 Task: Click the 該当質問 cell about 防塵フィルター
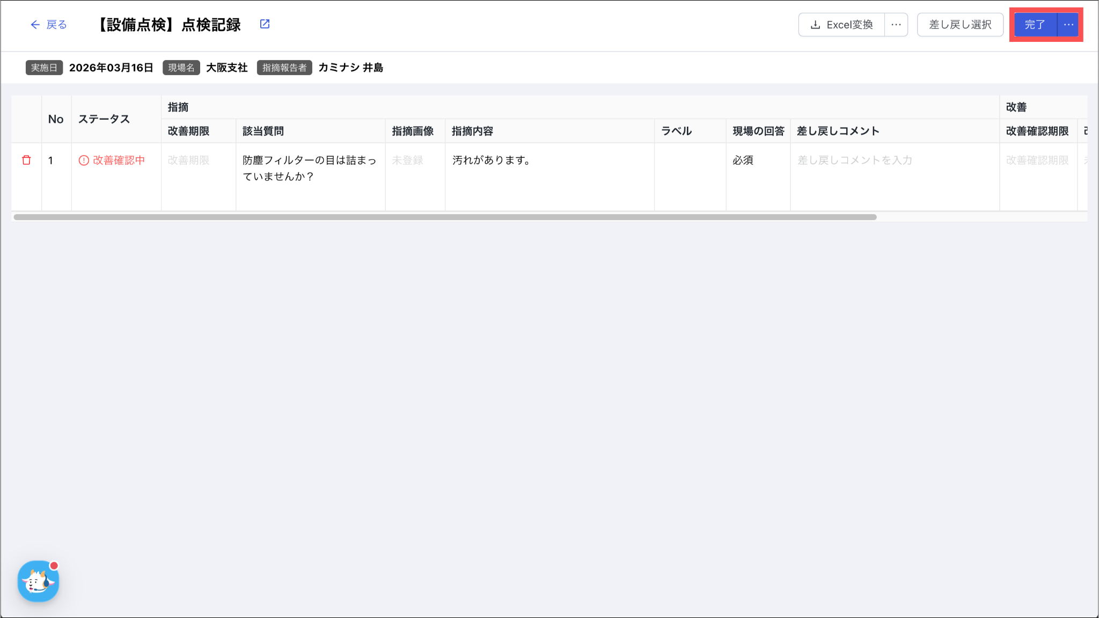coord(309,168)
